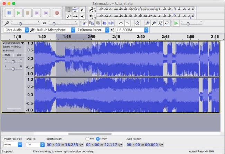Open Selection Start format dropdown arrow
Image resolution: width=225 pixels, height=154 pixels.
point(82,145)
